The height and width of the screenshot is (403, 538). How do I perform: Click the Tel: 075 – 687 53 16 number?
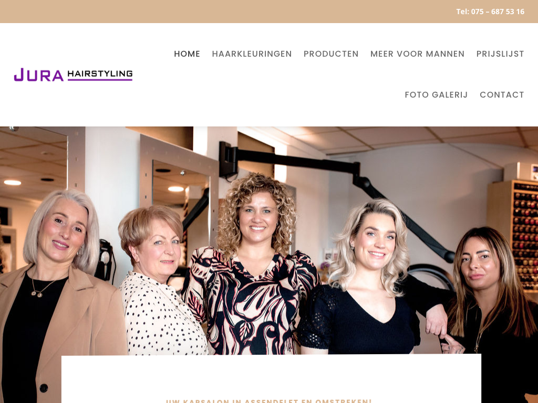pos(490,12)
